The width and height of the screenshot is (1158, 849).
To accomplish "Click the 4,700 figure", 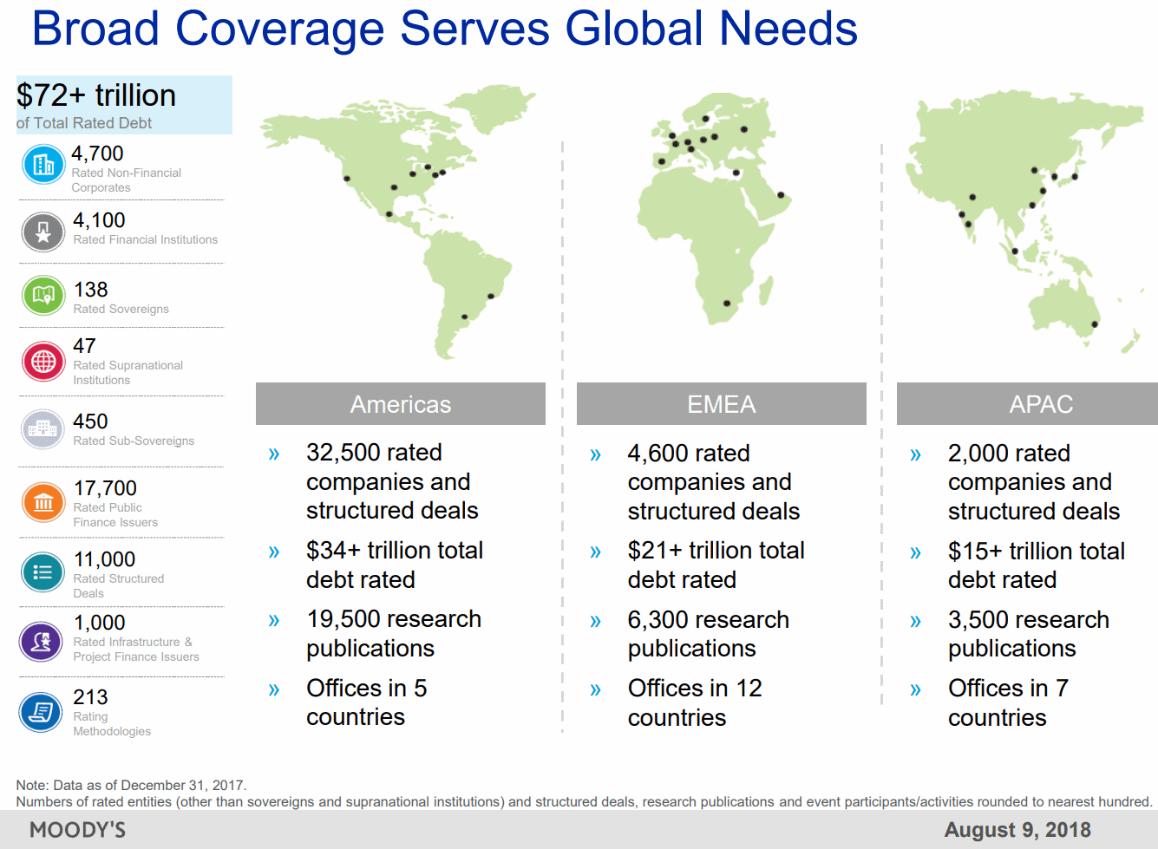I will 97,153.
